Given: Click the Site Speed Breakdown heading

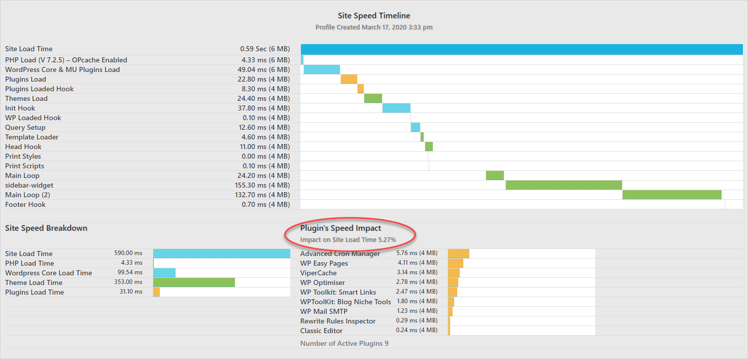Looking at the screenshot, I should tap(46, 228).
